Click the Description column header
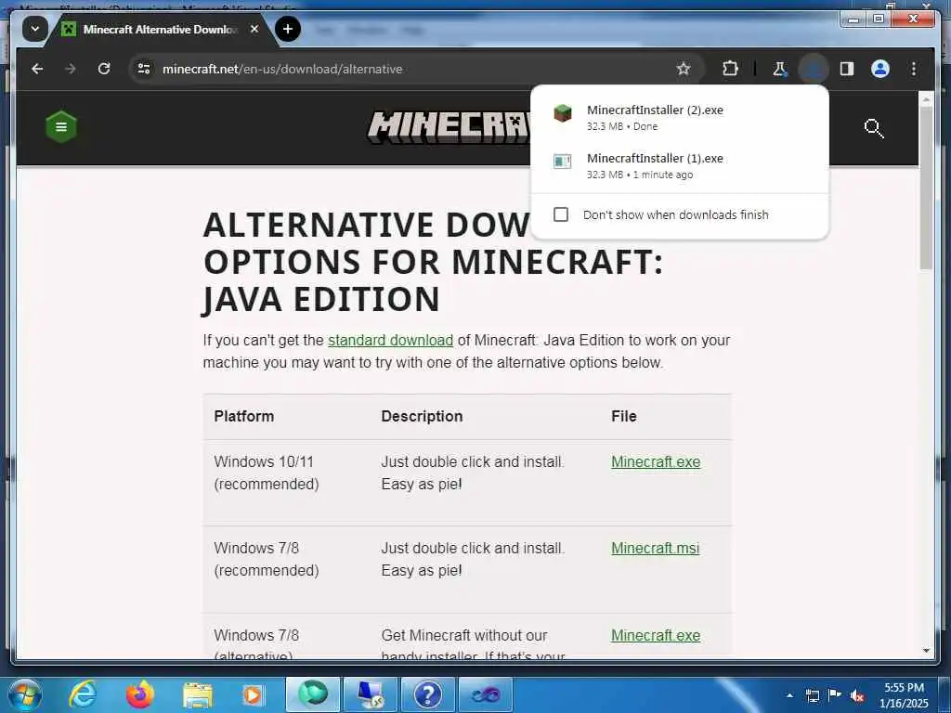 (x=422, y=417)
